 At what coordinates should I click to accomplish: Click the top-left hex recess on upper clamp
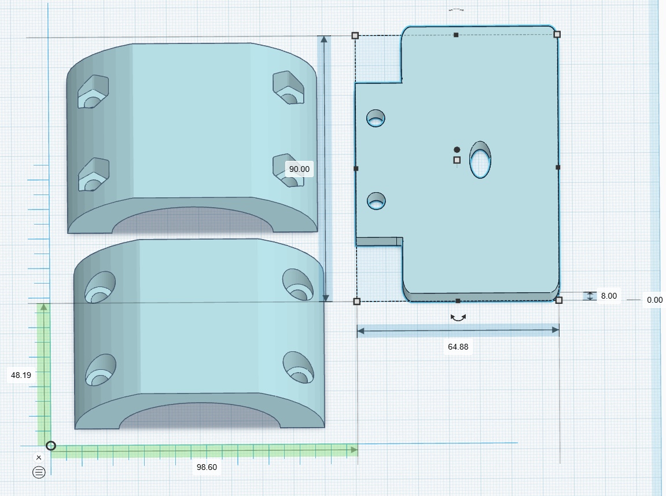click(x=93, y=92)
